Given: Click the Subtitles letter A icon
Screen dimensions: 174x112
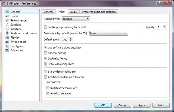Looking at the screenshot, I should 7,24.
